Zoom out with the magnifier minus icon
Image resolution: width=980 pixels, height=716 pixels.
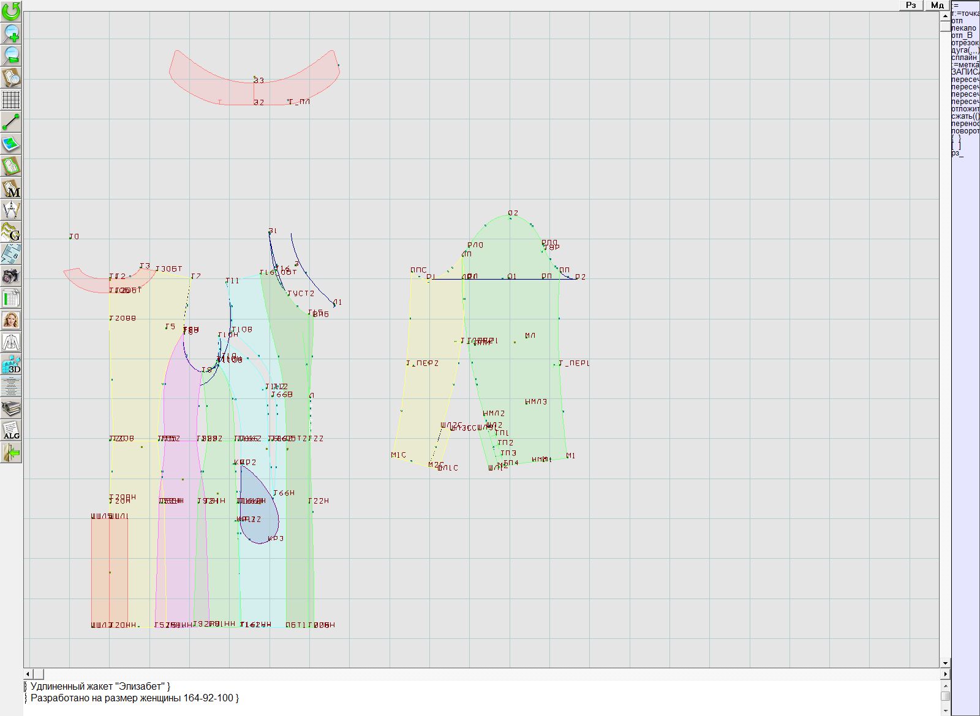[x=11, y=55]
